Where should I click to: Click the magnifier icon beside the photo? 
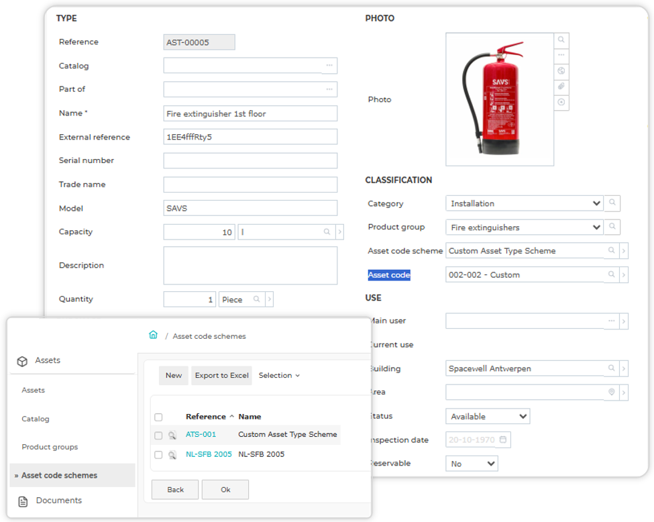coord(561,40)
